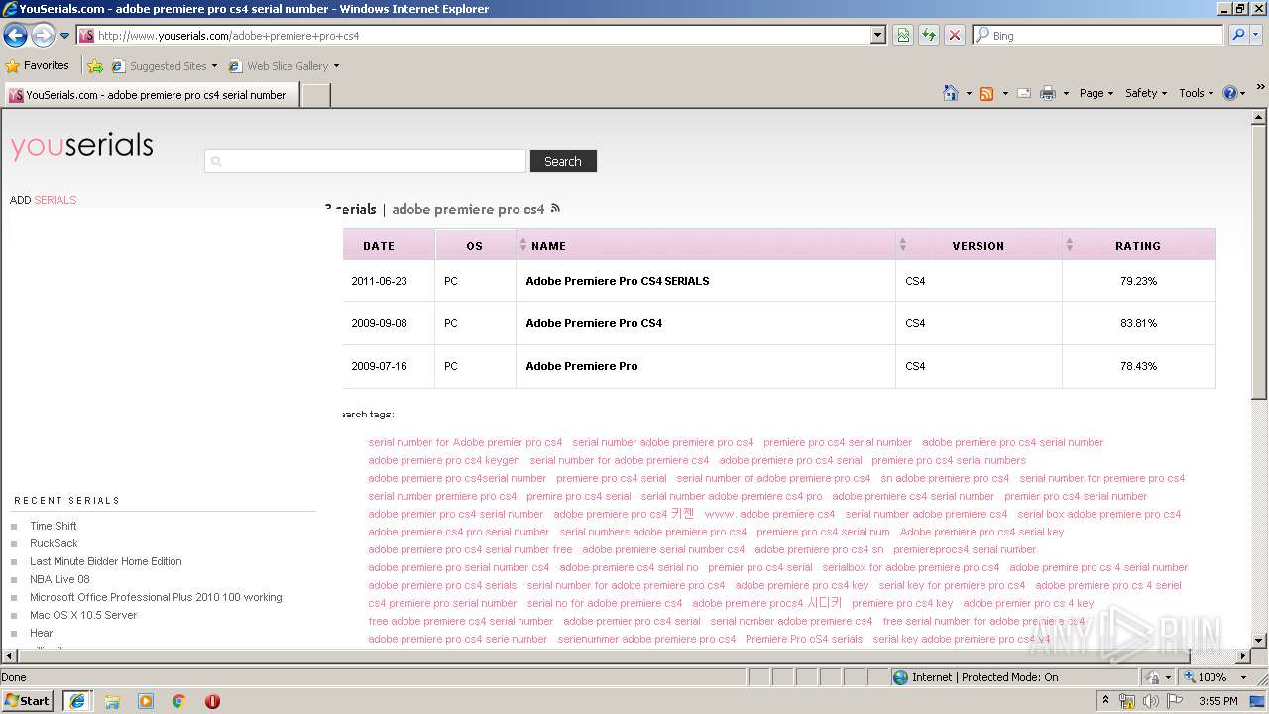Open Adobe Premiere Pro CS4 SERIALS entry
This screenshot has height=714, width=1269.
click(618, 281)
